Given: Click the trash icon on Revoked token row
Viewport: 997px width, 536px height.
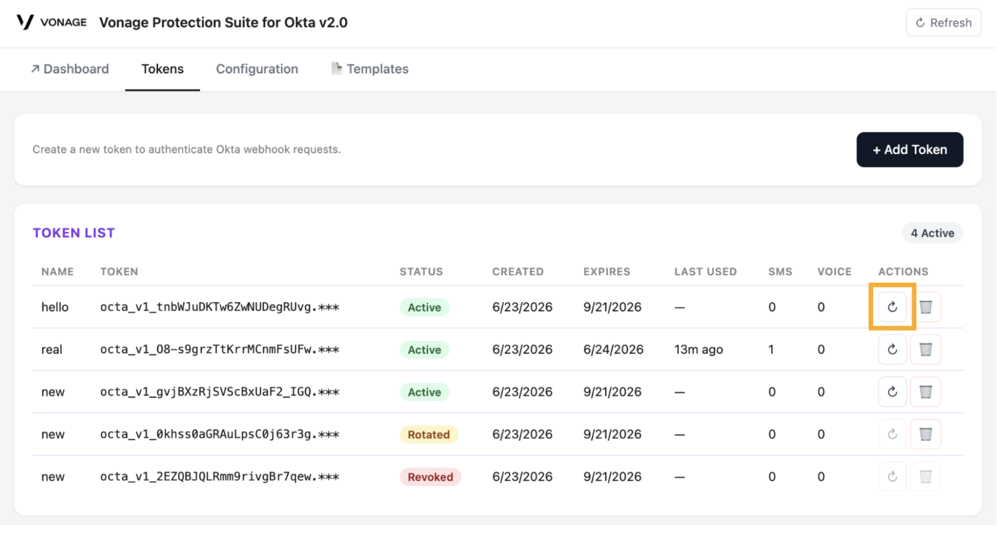Looking at the screenshot, I should [x=925, y=477].
